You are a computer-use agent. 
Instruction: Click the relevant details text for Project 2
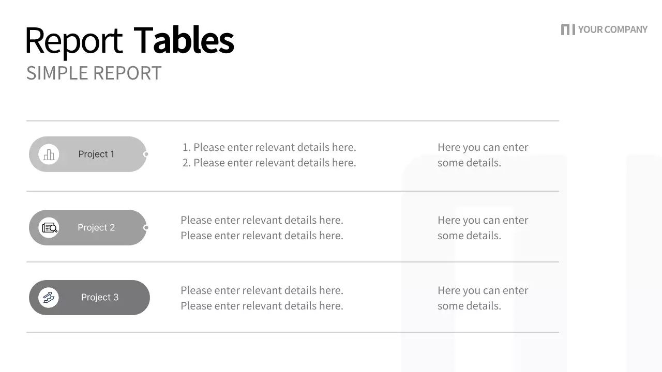coord(262,228)
